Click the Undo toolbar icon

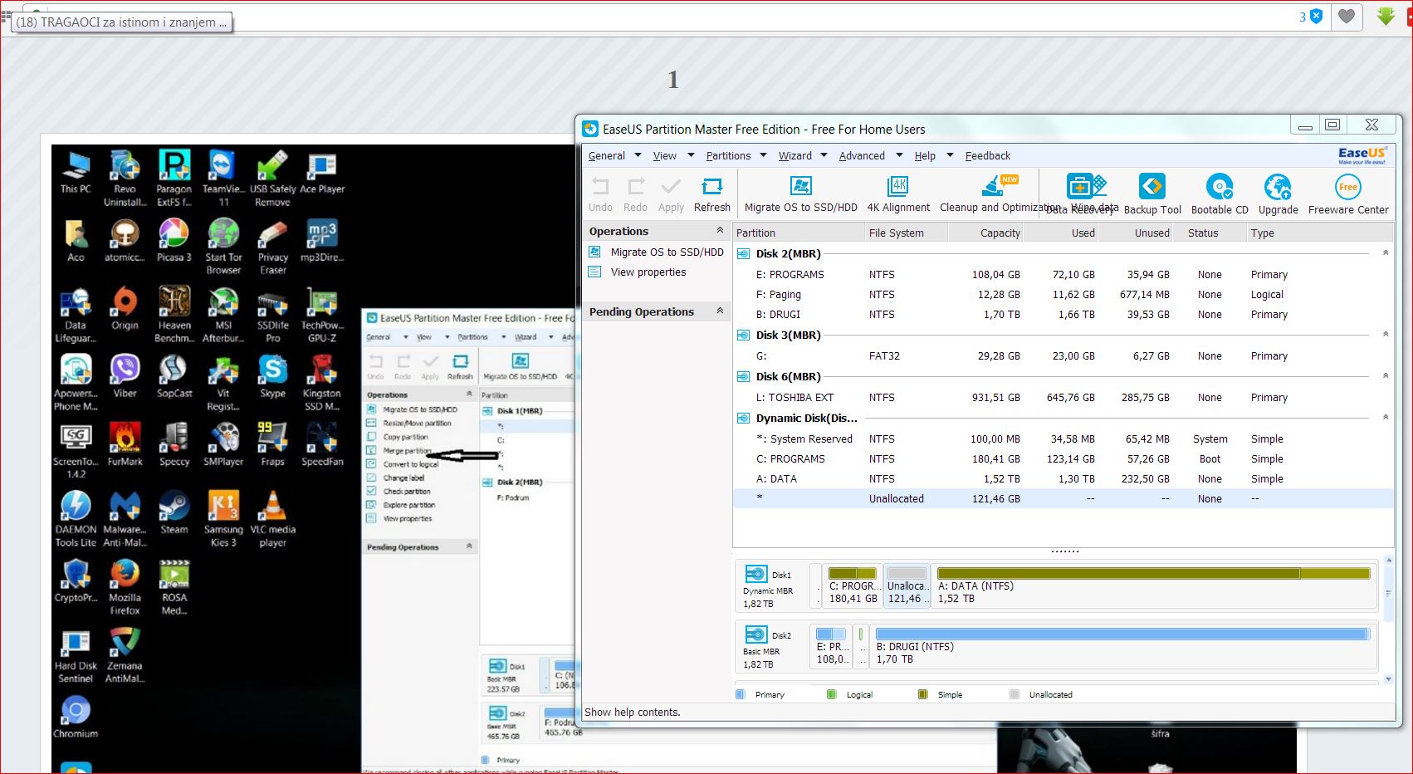pyautogui.click(x=600, y=187)
